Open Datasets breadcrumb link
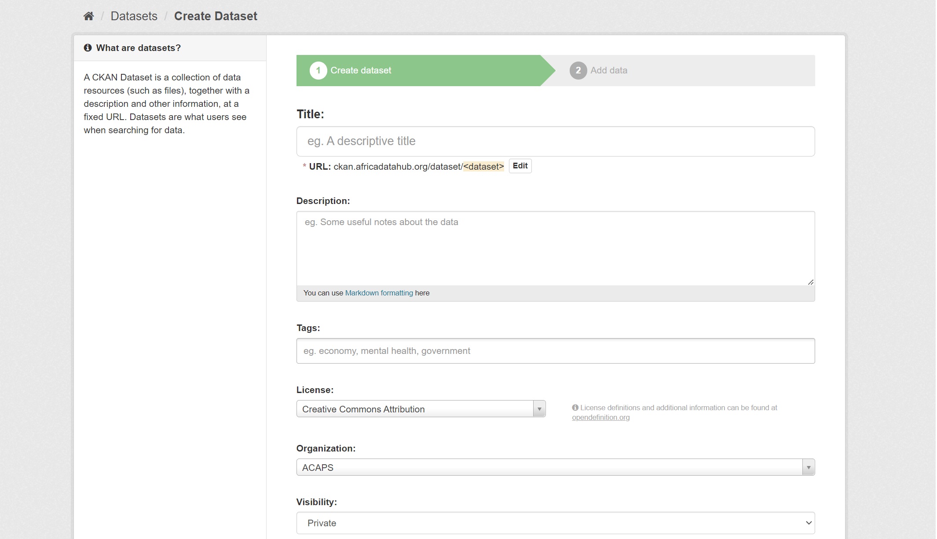The image size is (937, 539). 134,16
